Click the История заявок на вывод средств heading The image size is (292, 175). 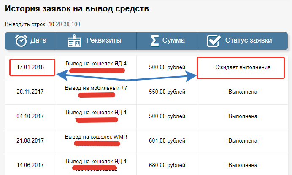coord(77,8)
